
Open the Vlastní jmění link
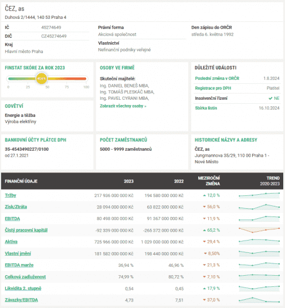pyautogui.click(x=18, y=253)
